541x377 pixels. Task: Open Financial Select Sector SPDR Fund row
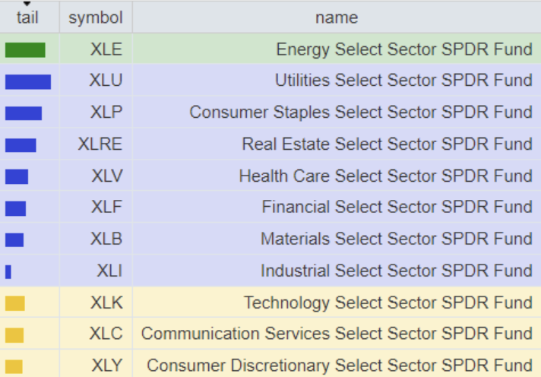tap(397, 207)
